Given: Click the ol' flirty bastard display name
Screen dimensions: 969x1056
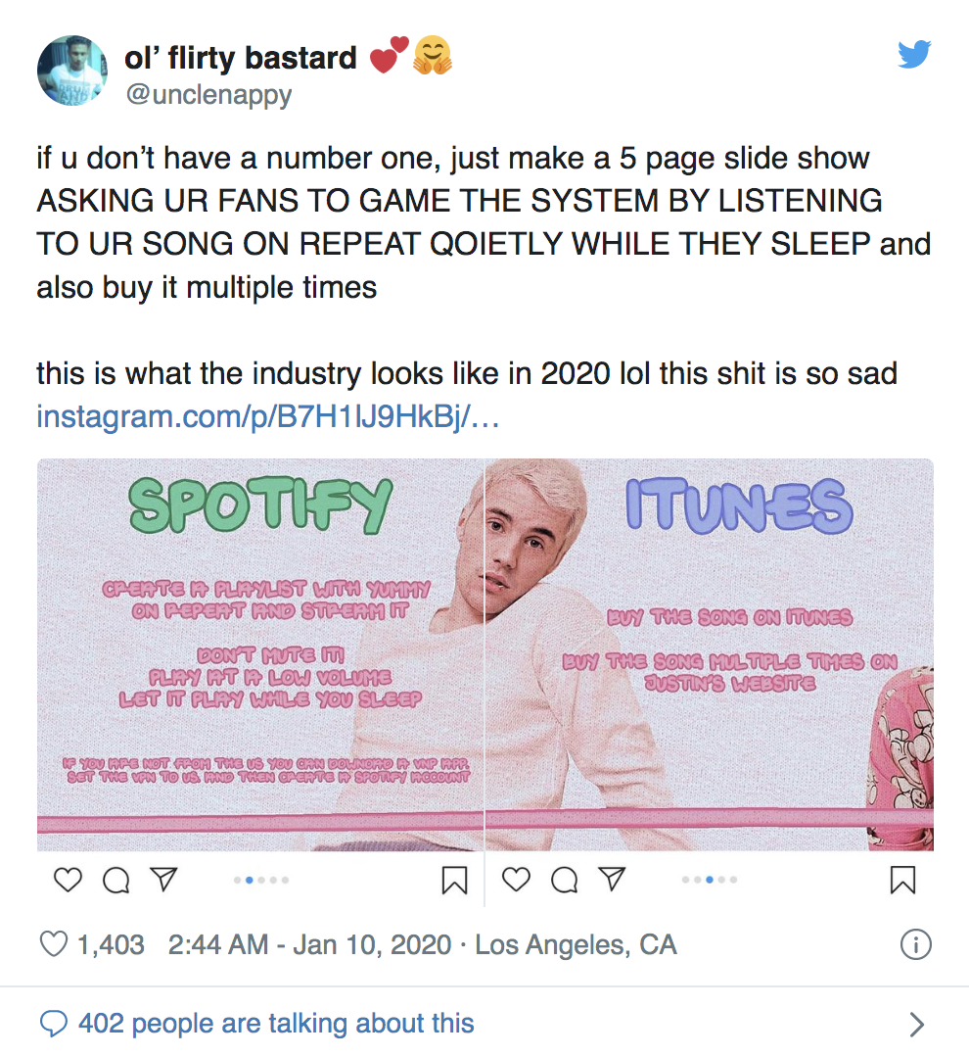Looking at the screenshot, I should point(241,59).
